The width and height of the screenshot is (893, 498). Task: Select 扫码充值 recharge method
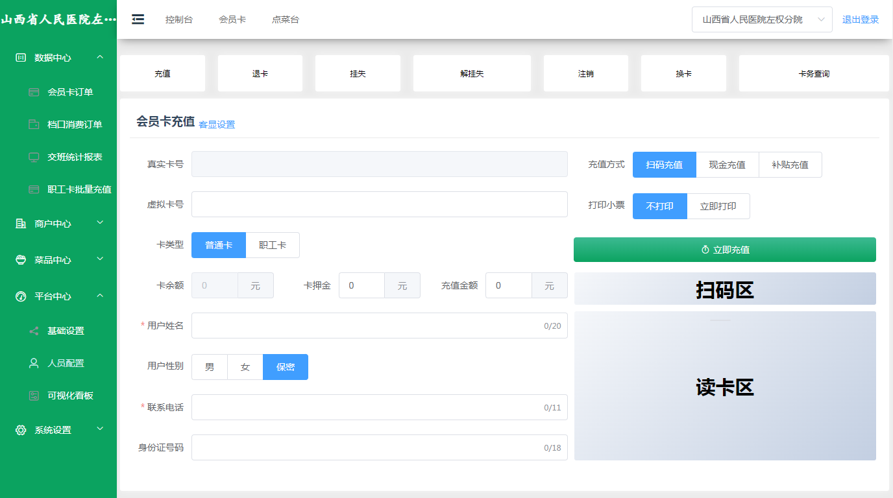pos(665,165)
